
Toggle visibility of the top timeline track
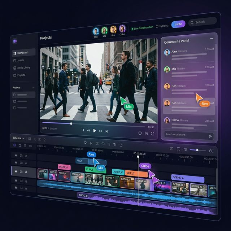(x=21, y=156)
